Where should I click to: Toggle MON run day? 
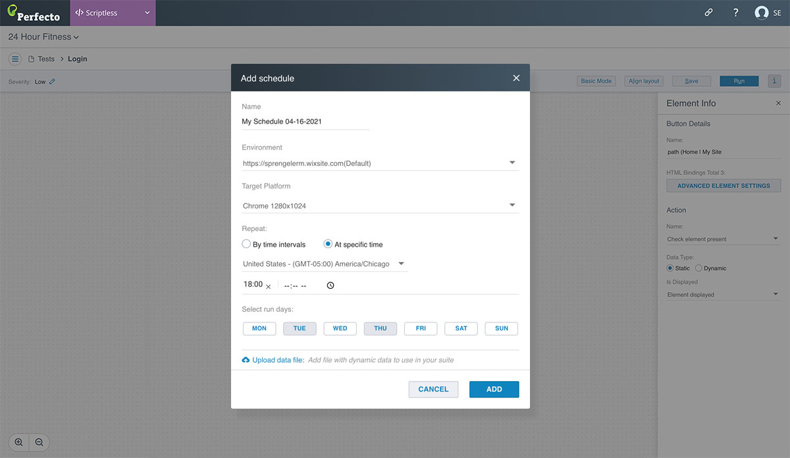click(x=259, y=328)
